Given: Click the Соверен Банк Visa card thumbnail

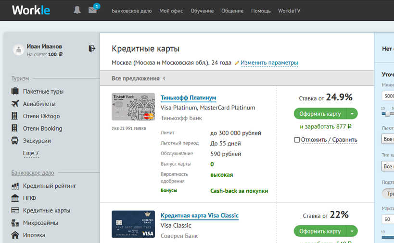Looking at the screenshot, I should point(133,224).
